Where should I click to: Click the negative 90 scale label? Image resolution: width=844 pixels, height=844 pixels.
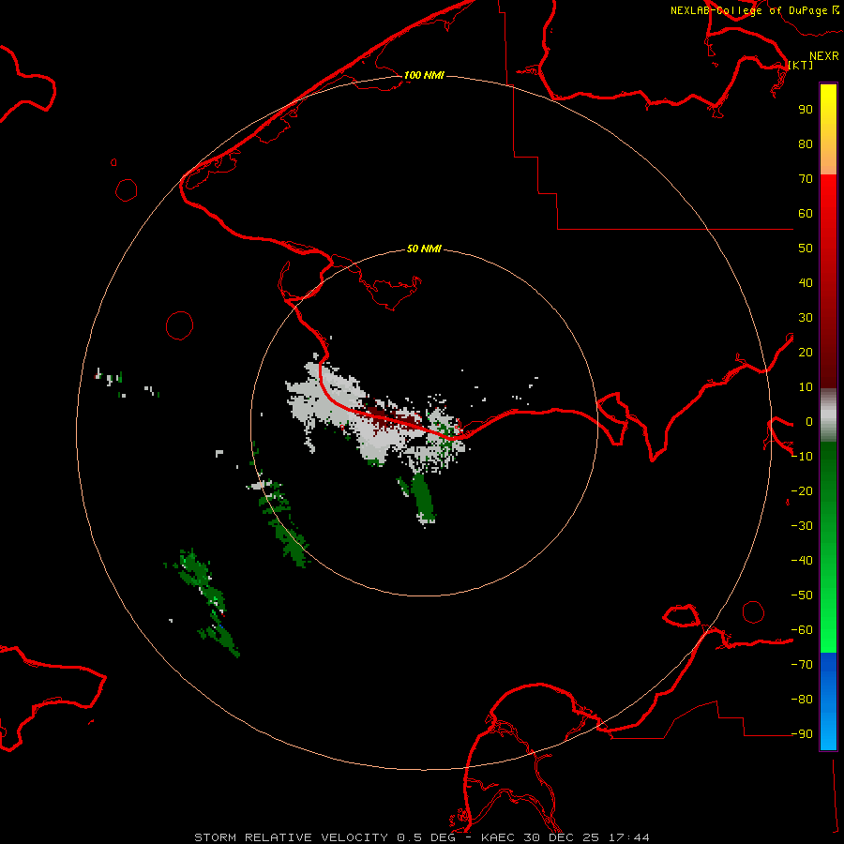pos(802,734)
